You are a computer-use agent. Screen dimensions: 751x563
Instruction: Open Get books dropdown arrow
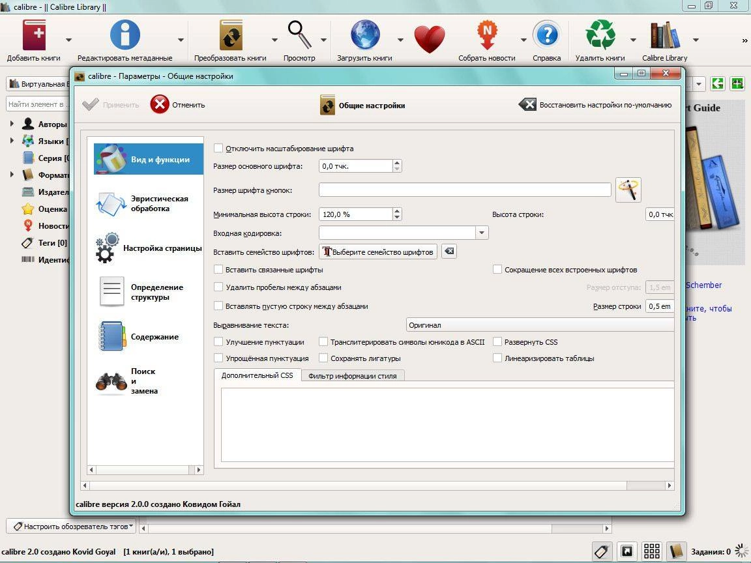click(400, 40)
